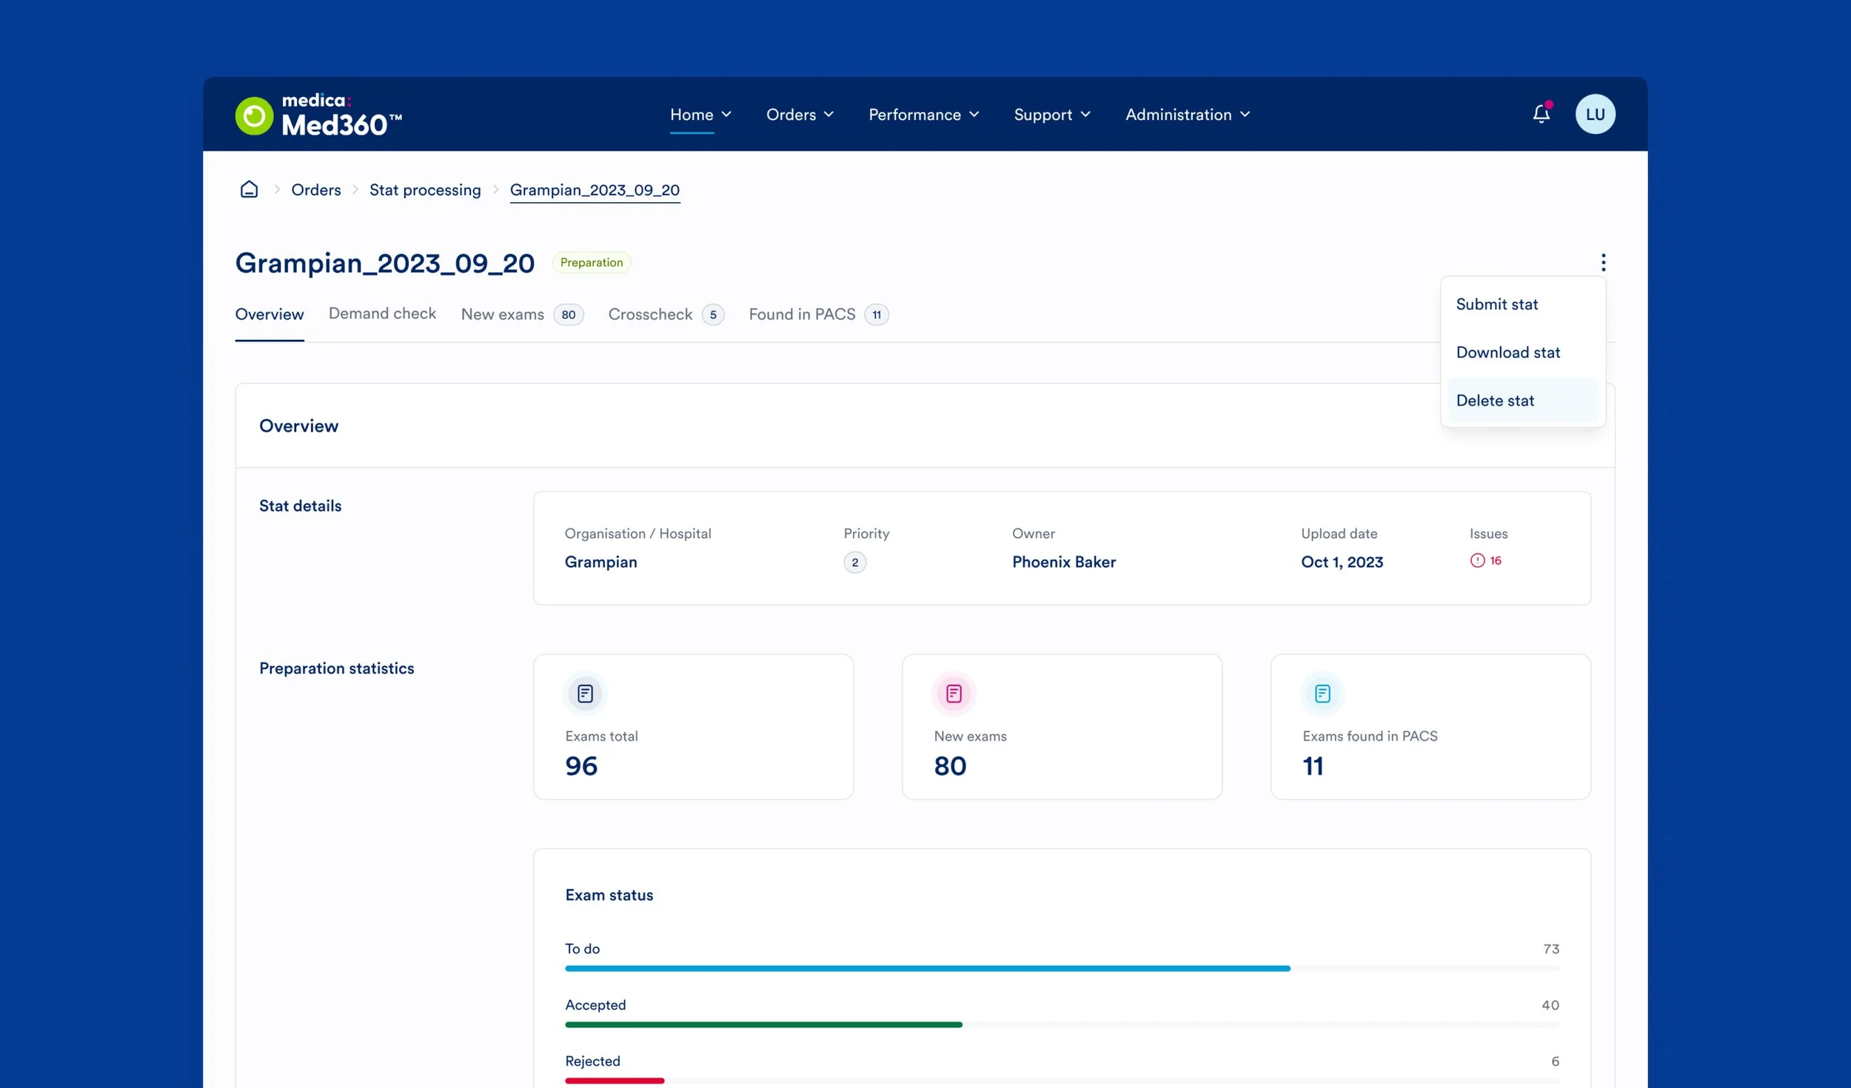Click the Stat processing breadcrumb link
This screenshot has width=1851, height=1088.
tap(425, 189)
